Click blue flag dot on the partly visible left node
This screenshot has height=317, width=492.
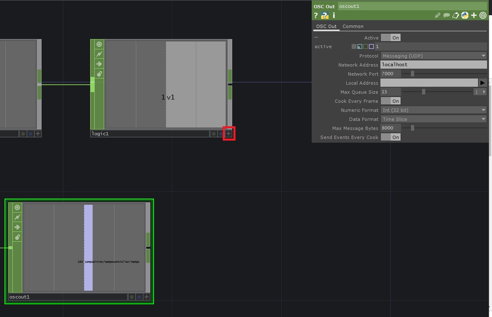pos(30,134)
